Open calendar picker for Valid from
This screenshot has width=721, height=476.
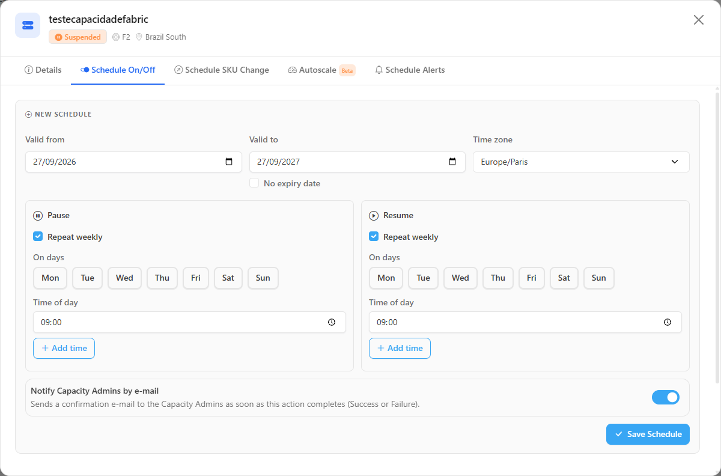229,162
